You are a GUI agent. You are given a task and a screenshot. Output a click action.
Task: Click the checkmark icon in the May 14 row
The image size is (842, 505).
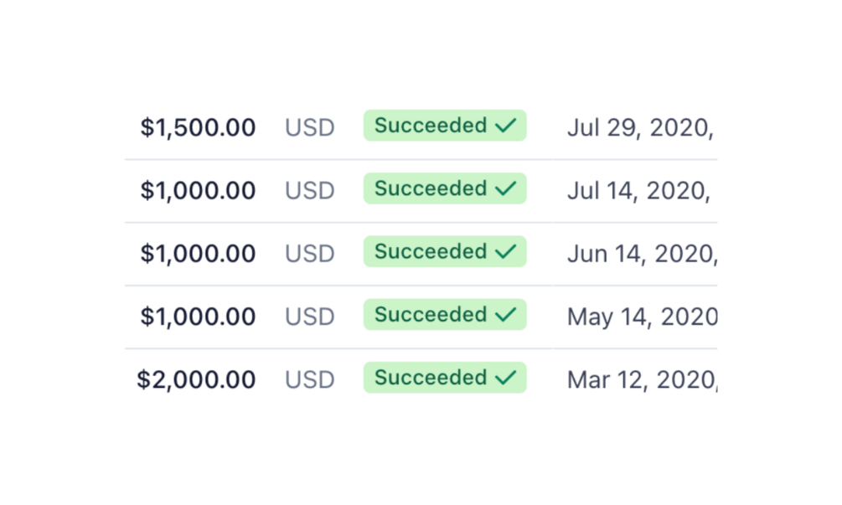coord(505,315)
